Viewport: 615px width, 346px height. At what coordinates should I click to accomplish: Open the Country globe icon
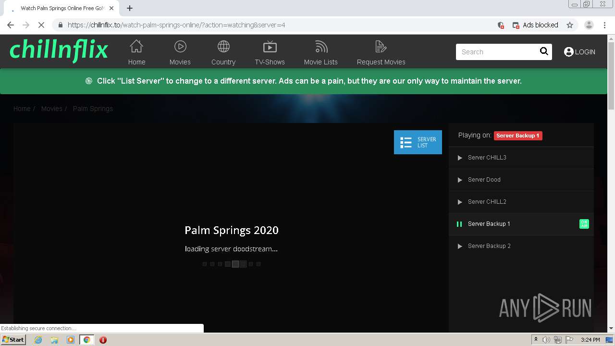click(223, 47)
